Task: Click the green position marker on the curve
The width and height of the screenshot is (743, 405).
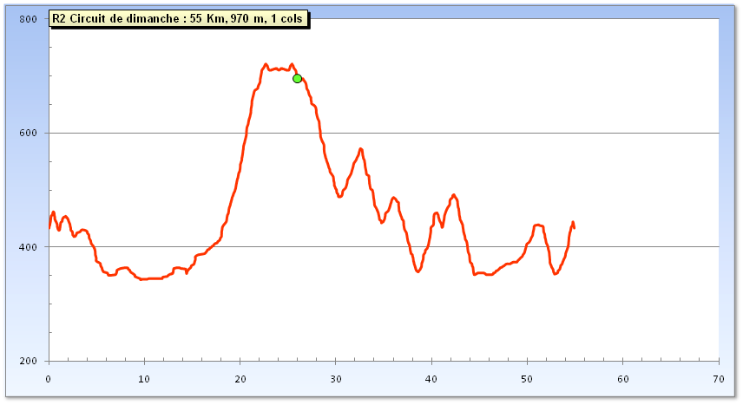Action: click(x=297, y=79)
